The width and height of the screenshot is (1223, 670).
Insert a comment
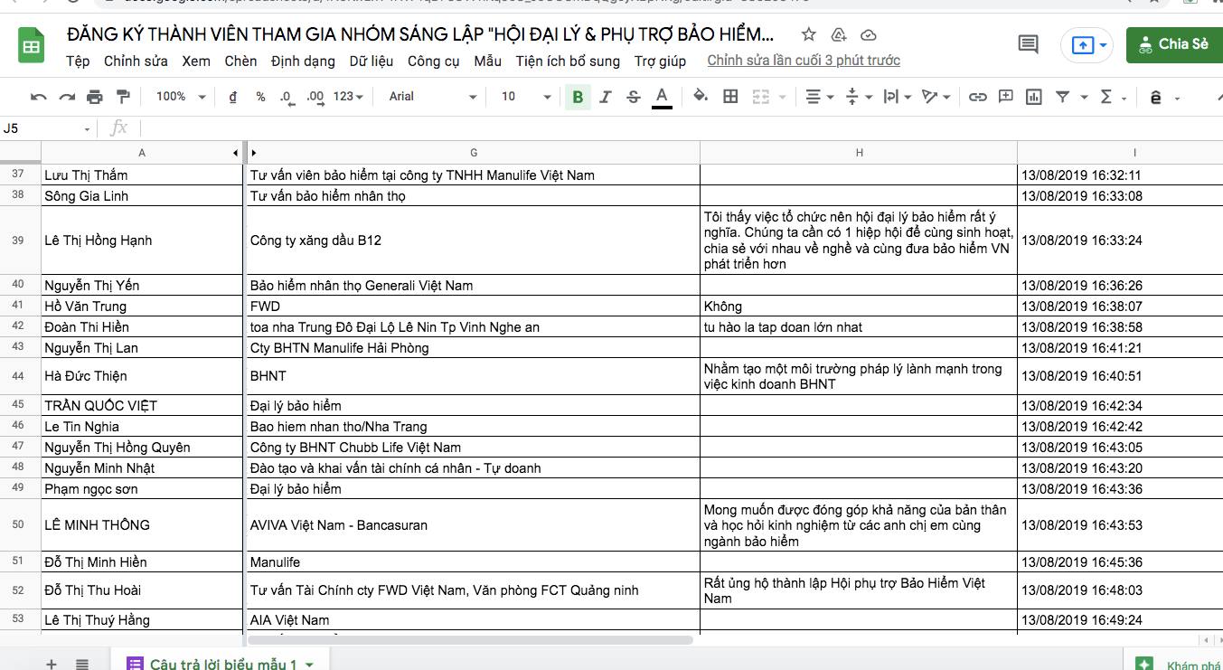point(1006,97)
